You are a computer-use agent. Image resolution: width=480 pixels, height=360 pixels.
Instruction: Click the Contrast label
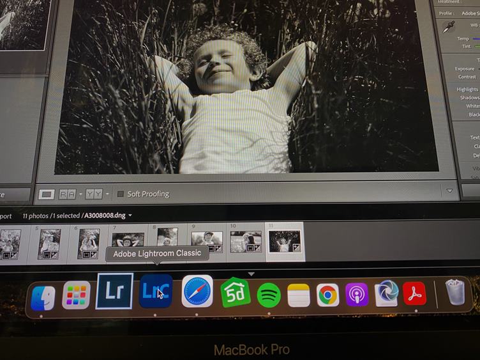[x=467, y=77]
